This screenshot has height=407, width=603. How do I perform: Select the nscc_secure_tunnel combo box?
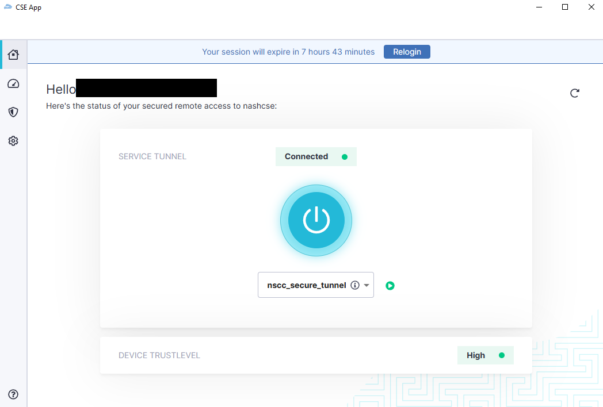(x=307, y=285)
